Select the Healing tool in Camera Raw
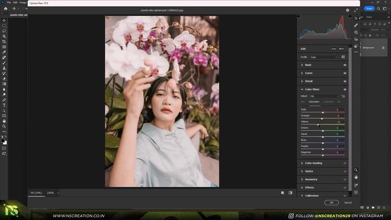391x220 pixels. [x=356, y=25]
